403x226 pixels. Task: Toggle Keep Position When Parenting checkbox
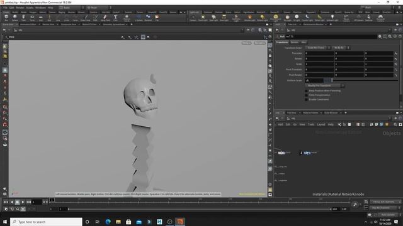pyautogui.click(x=306, y=90)
